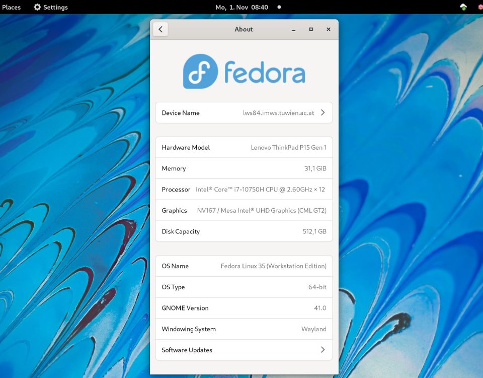Expand the Device Name chevron arrow

click(323, 112)
